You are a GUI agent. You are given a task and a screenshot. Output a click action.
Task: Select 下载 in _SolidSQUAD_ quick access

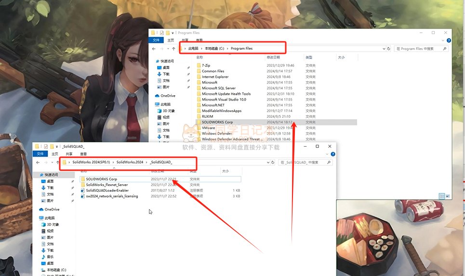[x=50, y=188]
